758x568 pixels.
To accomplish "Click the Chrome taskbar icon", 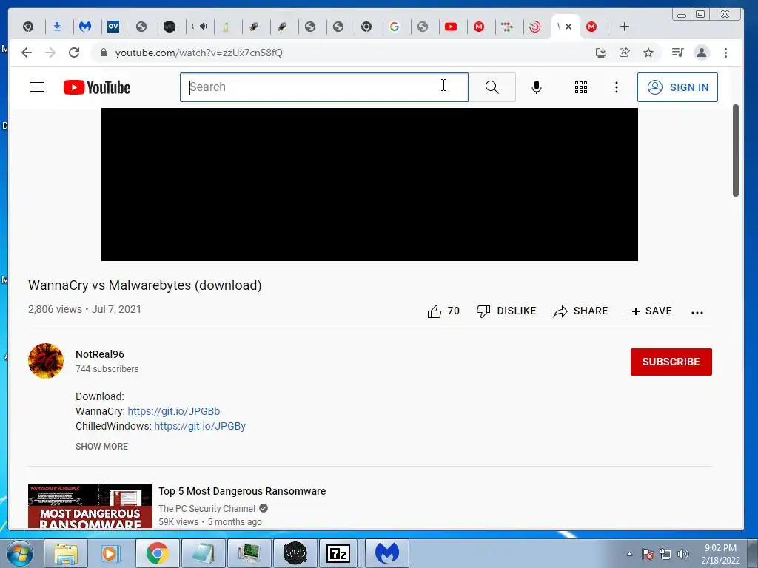I will 157,553.
